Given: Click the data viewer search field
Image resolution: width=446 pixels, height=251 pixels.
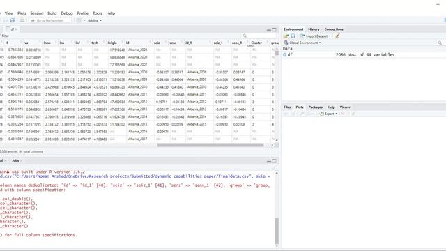Looking at the screenshot, I should coord(259,36).
